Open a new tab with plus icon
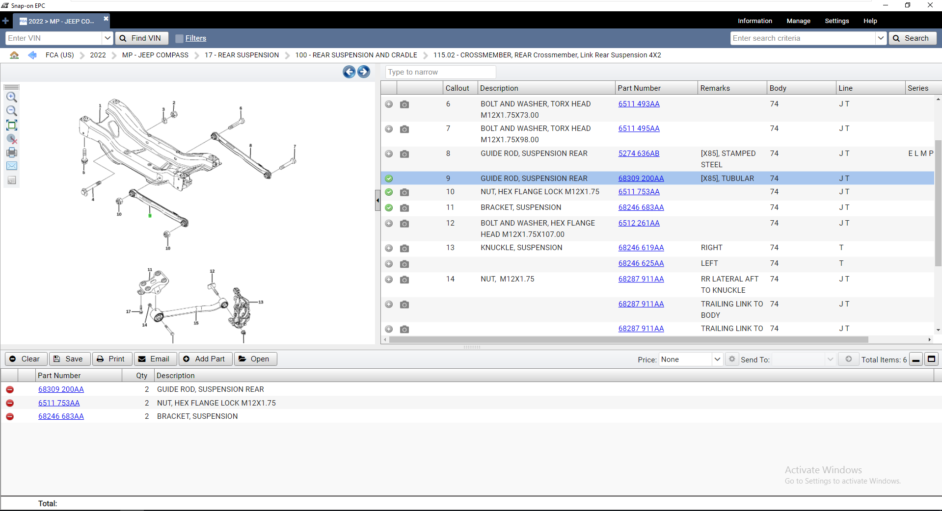 (x=5, y=21)
